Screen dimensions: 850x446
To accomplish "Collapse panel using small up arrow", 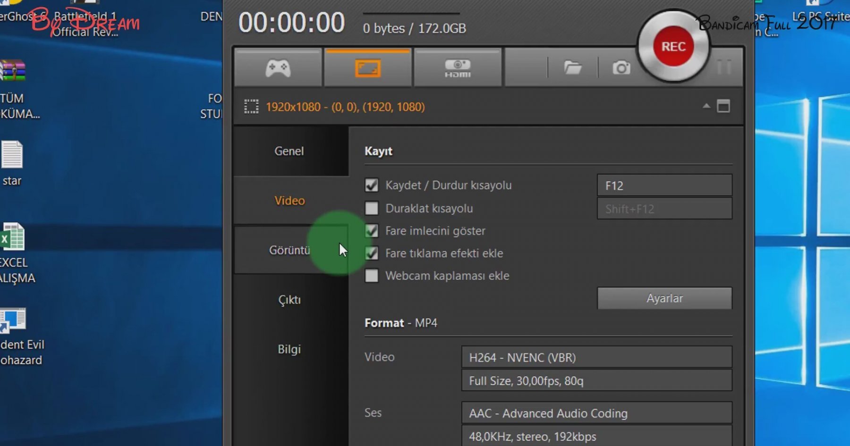I will [x=706, y=106].
